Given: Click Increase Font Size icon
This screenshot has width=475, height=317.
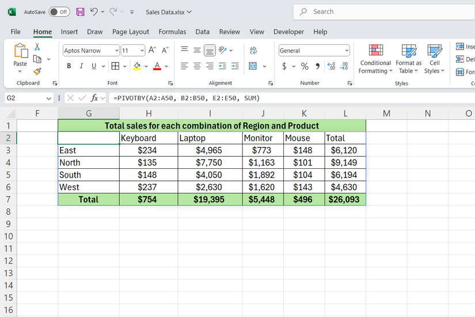Looking at the screenshot, I should click(152, 51).
